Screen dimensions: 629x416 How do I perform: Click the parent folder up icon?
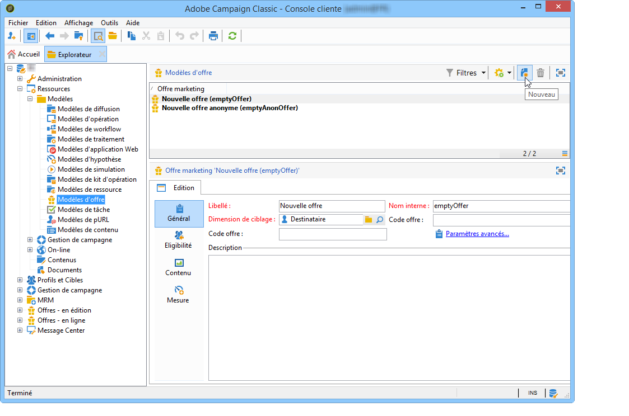tap(78, 36)
